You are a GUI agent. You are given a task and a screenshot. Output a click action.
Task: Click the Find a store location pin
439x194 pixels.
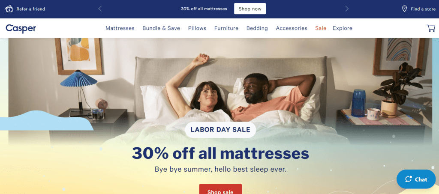[404, 9]
